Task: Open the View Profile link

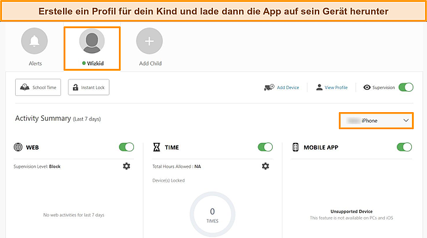Action: (x=336, y=87)
